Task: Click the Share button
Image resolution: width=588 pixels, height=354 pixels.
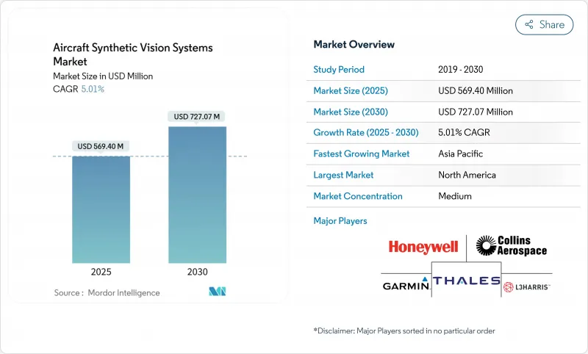Action: pyautogui.click(x=545, y=24)
